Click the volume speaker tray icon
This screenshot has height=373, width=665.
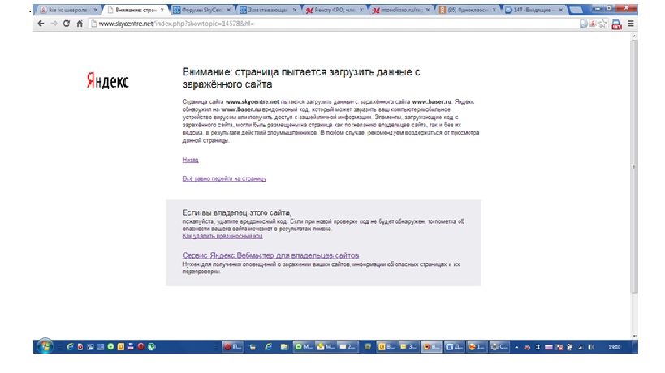(591, 347)
